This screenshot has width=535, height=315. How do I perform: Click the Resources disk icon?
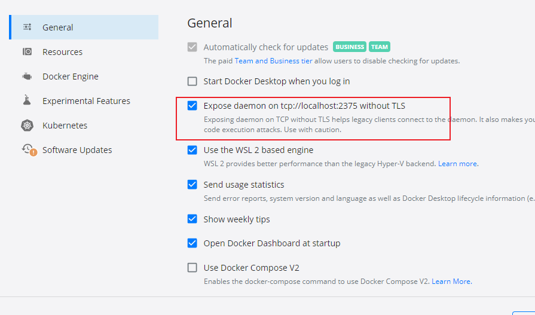click(x=27, y=51)
